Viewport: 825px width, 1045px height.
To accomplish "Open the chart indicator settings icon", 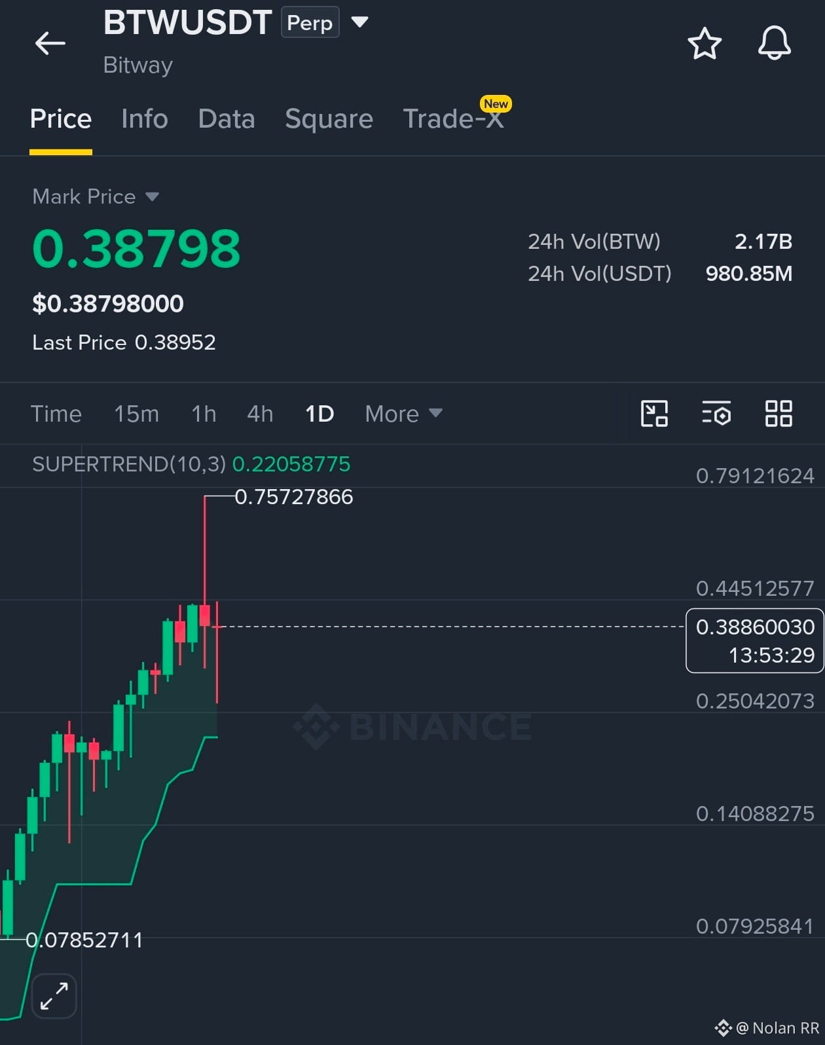I will point(716,414).
